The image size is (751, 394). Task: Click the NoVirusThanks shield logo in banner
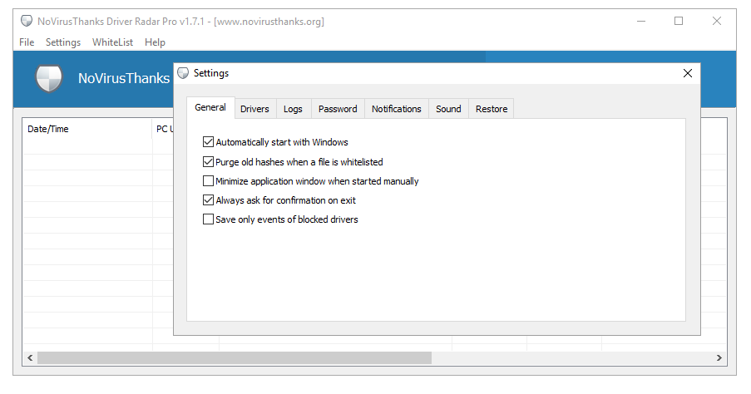point(49,78)
